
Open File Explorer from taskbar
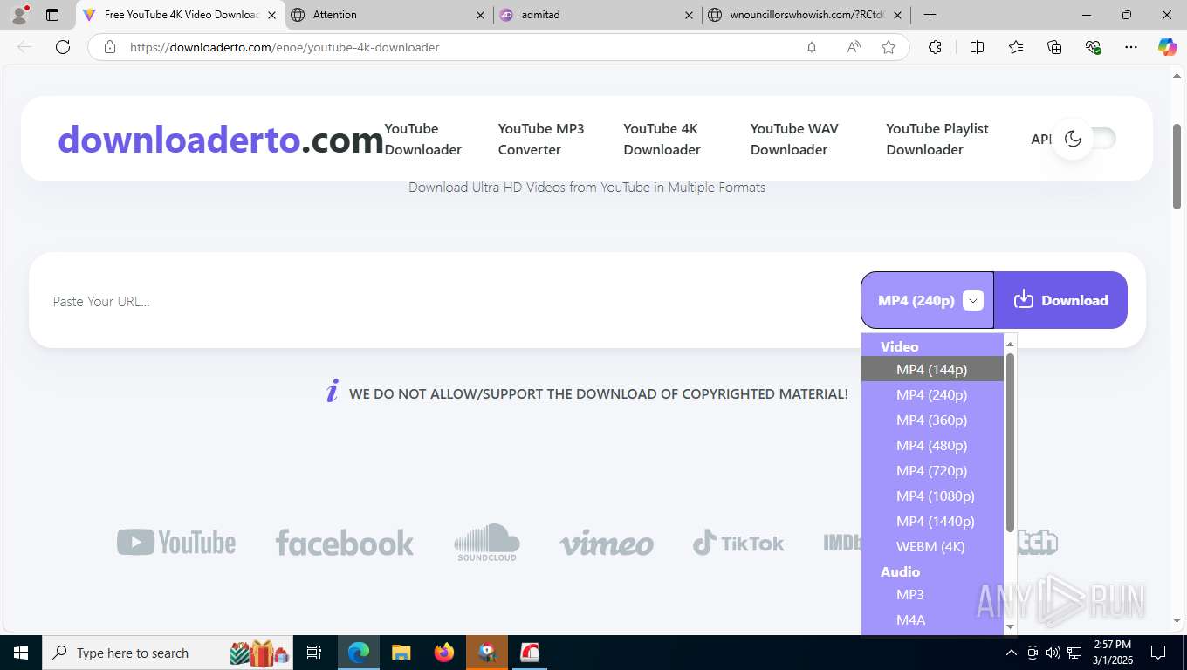pos(401,653)
